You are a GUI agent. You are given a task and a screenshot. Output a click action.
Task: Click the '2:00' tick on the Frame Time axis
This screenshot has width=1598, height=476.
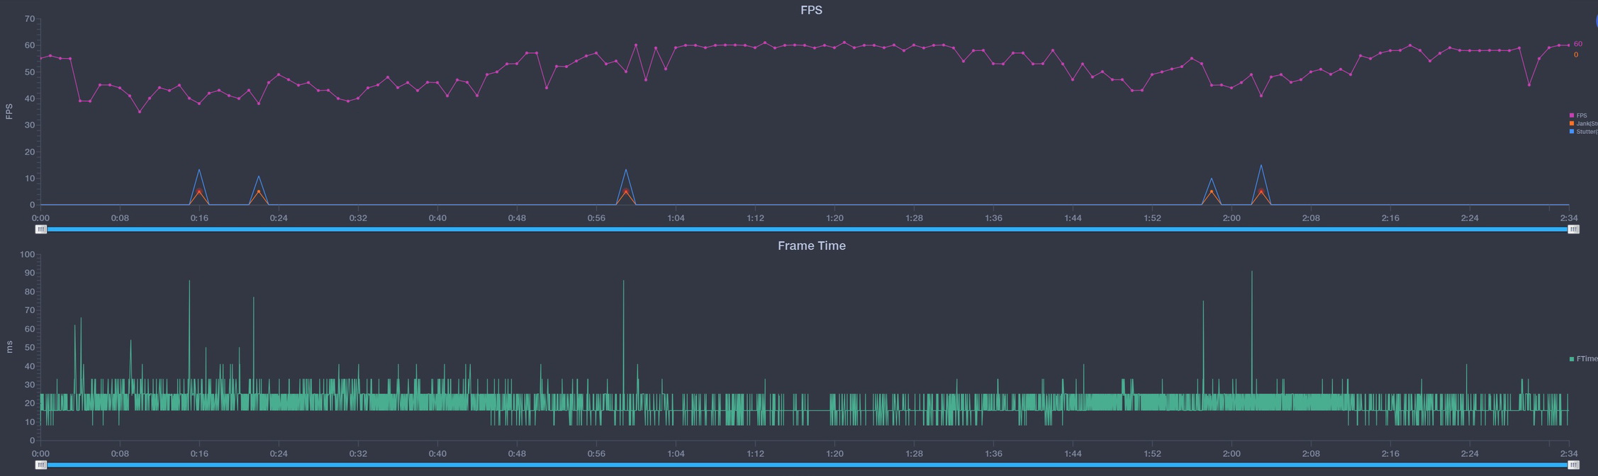tap(1231, 454)
